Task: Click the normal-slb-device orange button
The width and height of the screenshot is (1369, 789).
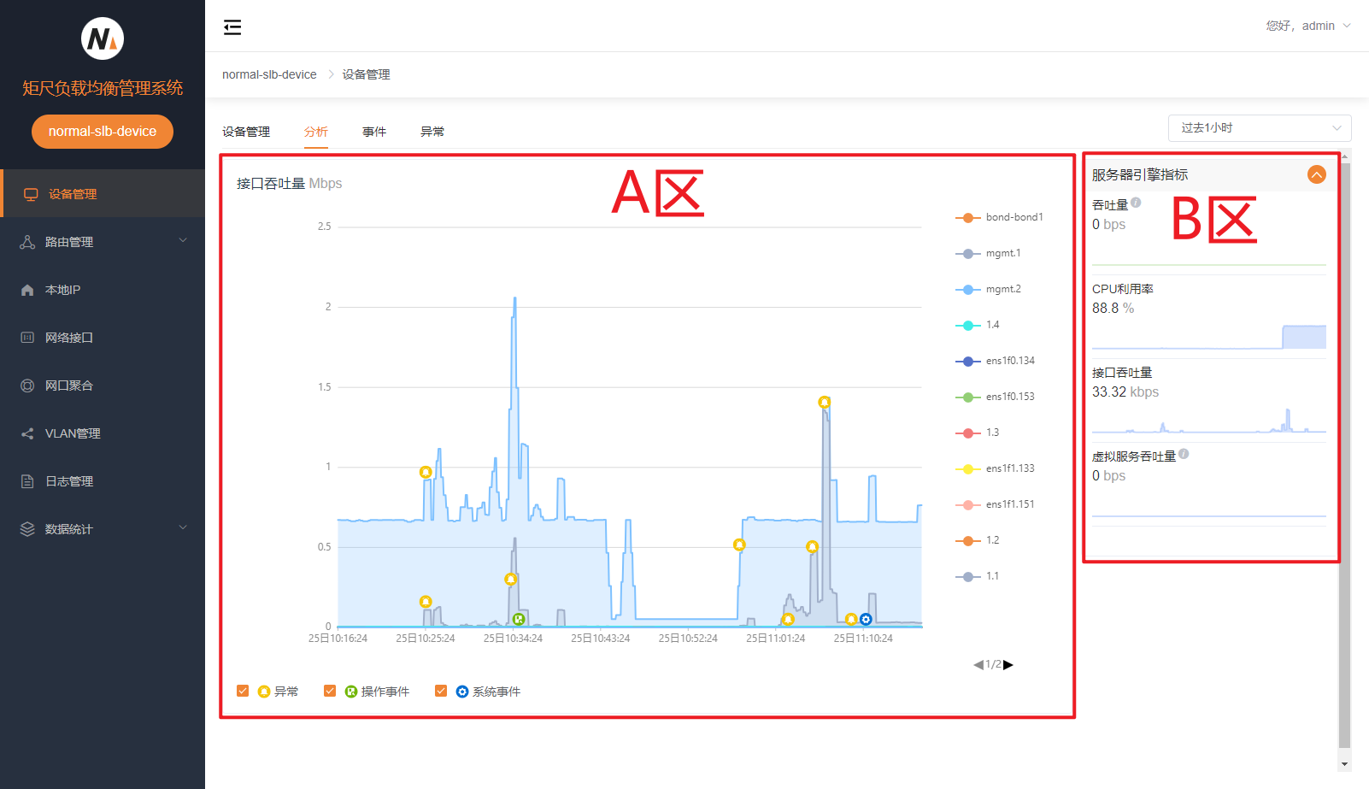Action: (103, 132)
